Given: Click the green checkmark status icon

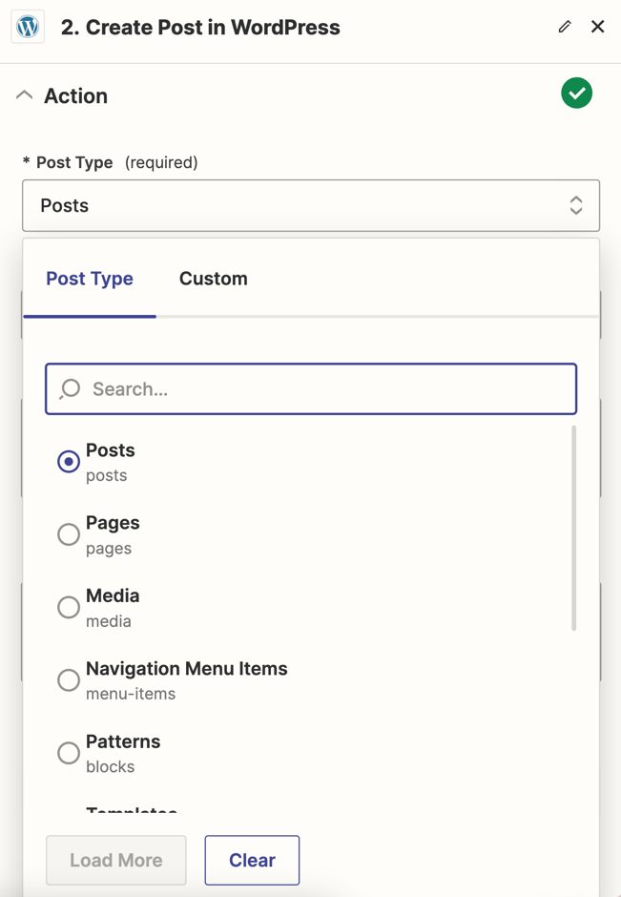Looking at the screenshot, I should click(576, 94).
